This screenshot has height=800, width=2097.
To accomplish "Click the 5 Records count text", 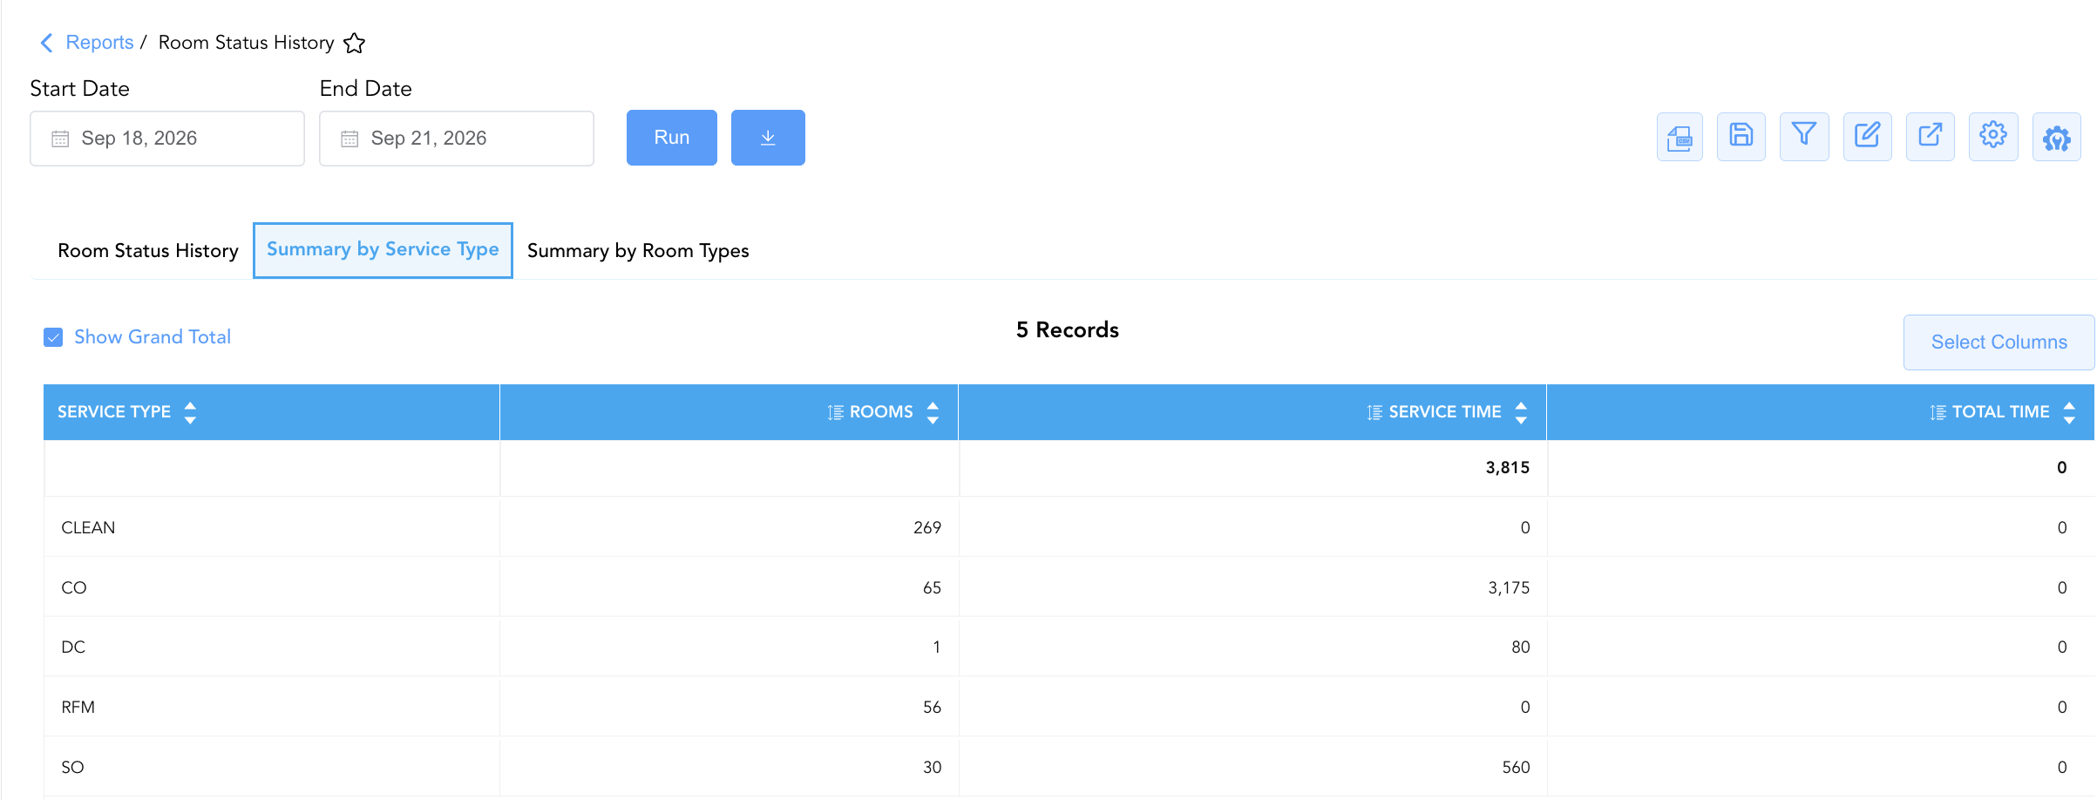I will click(1068, 330).
